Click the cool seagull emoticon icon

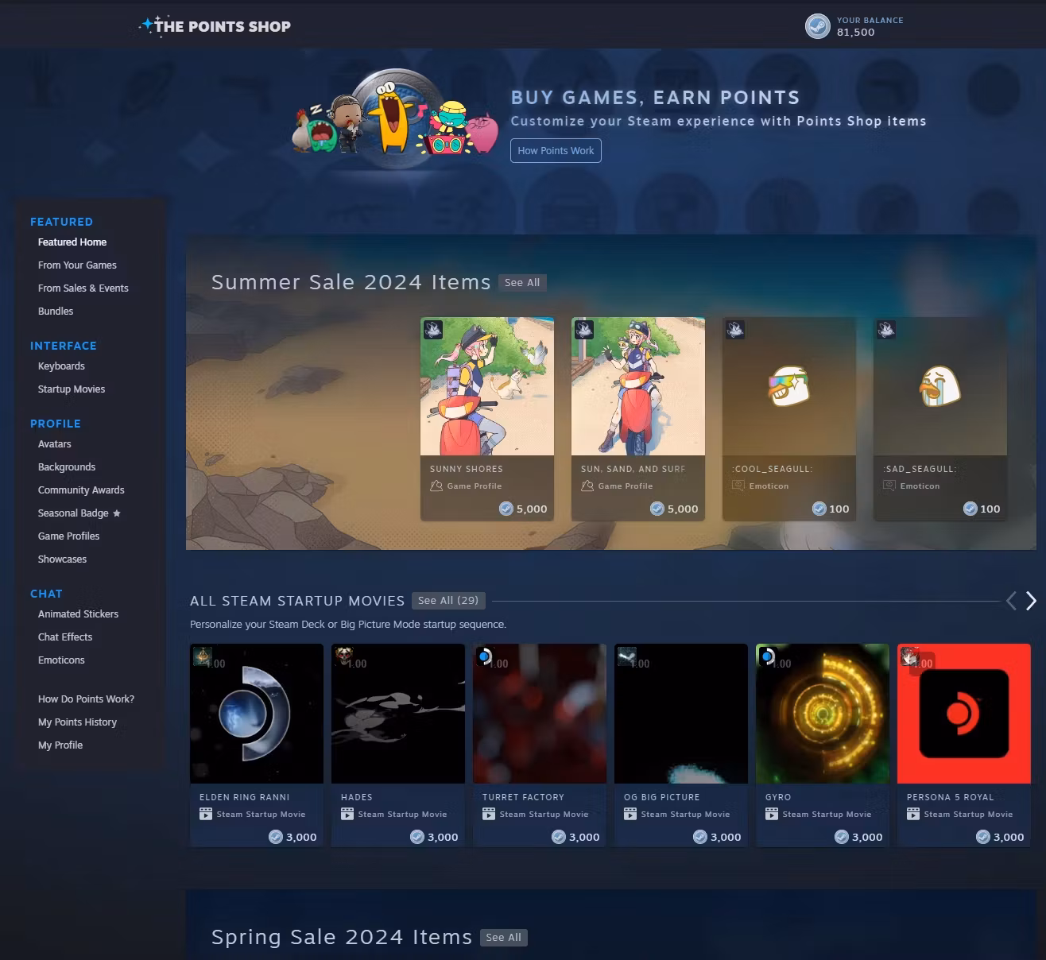click(788, 387)
